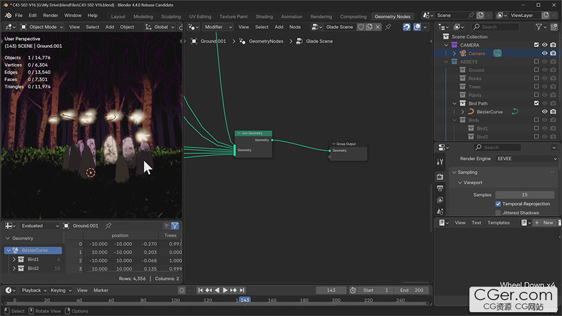Image resolution: width=562 pixels, height=316 pixels.
Task: Open the Render properties tab icon
Action: [440, 177]
